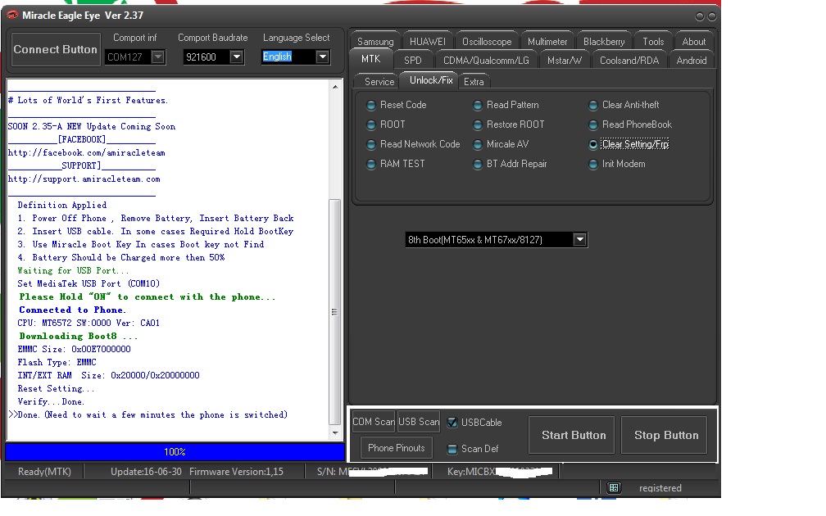Viewport: 826px width, 516px height.
Task: Click the 'EMMC Size' log line
Action: coord(74,349)
